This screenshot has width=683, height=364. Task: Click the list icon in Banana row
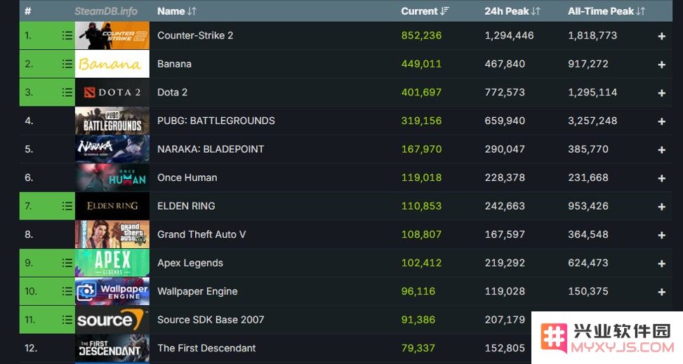(67, 64)
